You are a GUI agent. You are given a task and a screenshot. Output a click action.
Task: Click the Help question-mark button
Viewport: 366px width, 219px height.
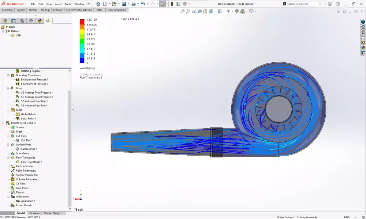(x=337, y=4)
